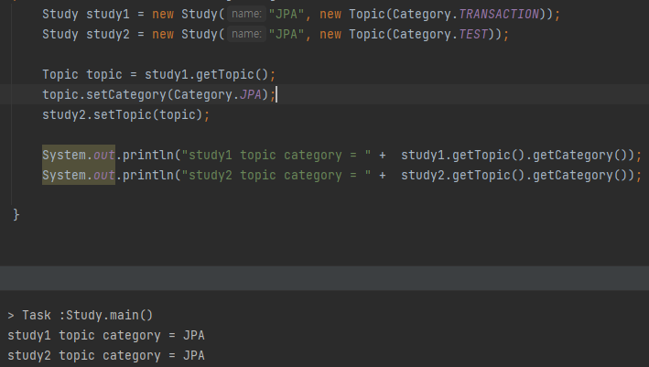Click console output "study1 topic category = JPA"
Screen dimensions: 649x367
(106, 335)
